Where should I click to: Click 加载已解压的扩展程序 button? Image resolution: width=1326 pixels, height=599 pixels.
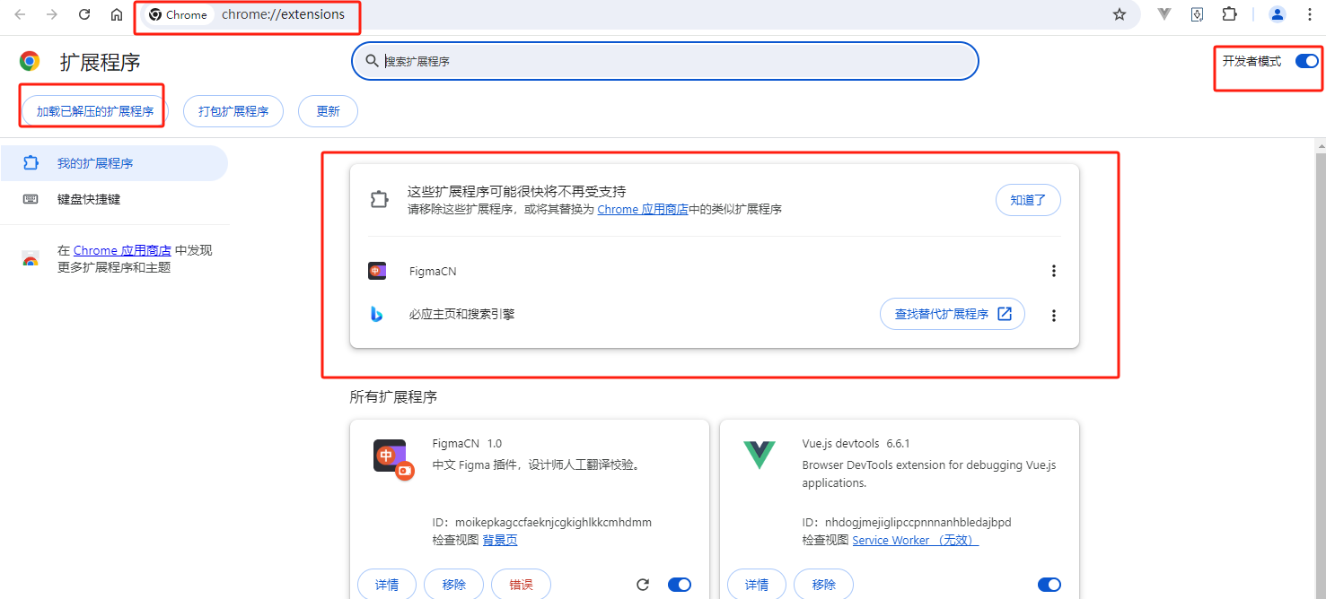coord(95,111)
